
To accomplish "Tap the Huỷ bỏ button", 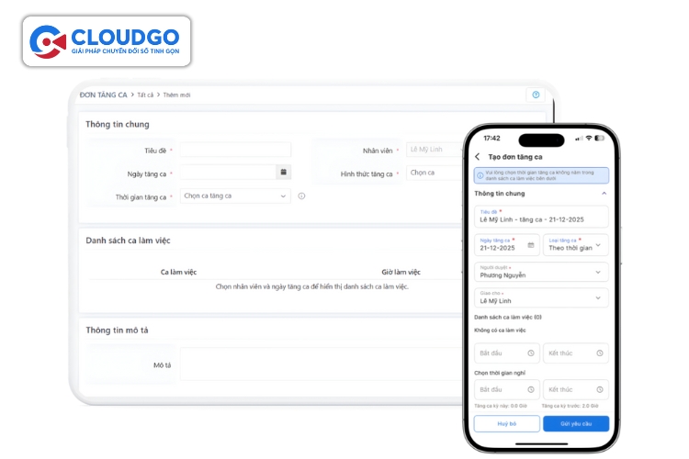I will coord(506,423).
